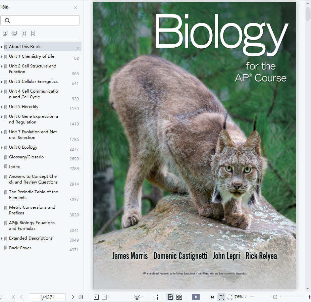Open the 76% zoom level dropdown
Image resolution: width=311 pixels, height=302 pixels.
coord(241,297)
